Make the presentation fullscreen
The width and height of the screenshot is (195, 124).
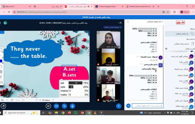(2, 100)
